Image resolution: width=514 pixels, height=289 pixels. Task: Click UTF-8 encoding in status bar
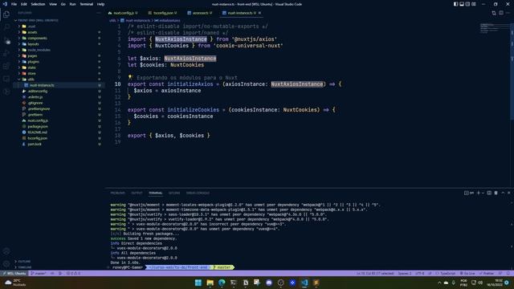(419, 273)
